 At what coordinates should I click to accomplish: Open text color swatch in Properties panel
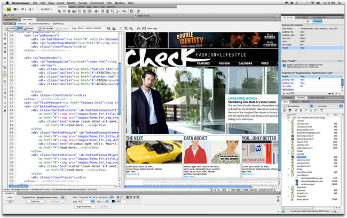[x=113, y=201]
